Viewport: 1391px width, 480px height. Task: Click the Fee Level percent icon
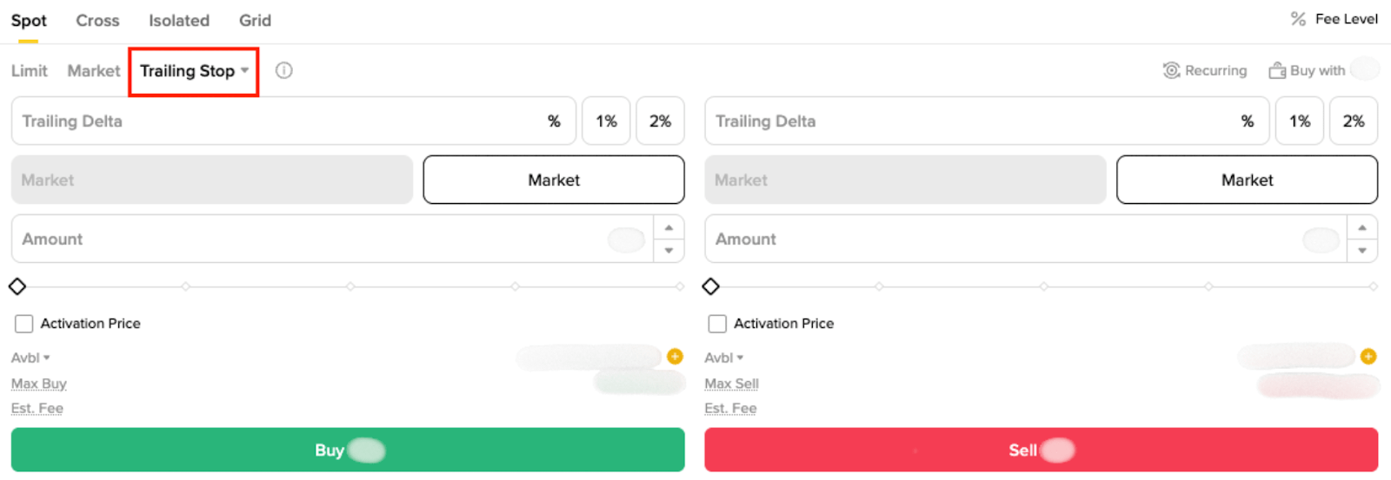(x=1298, y=19)
